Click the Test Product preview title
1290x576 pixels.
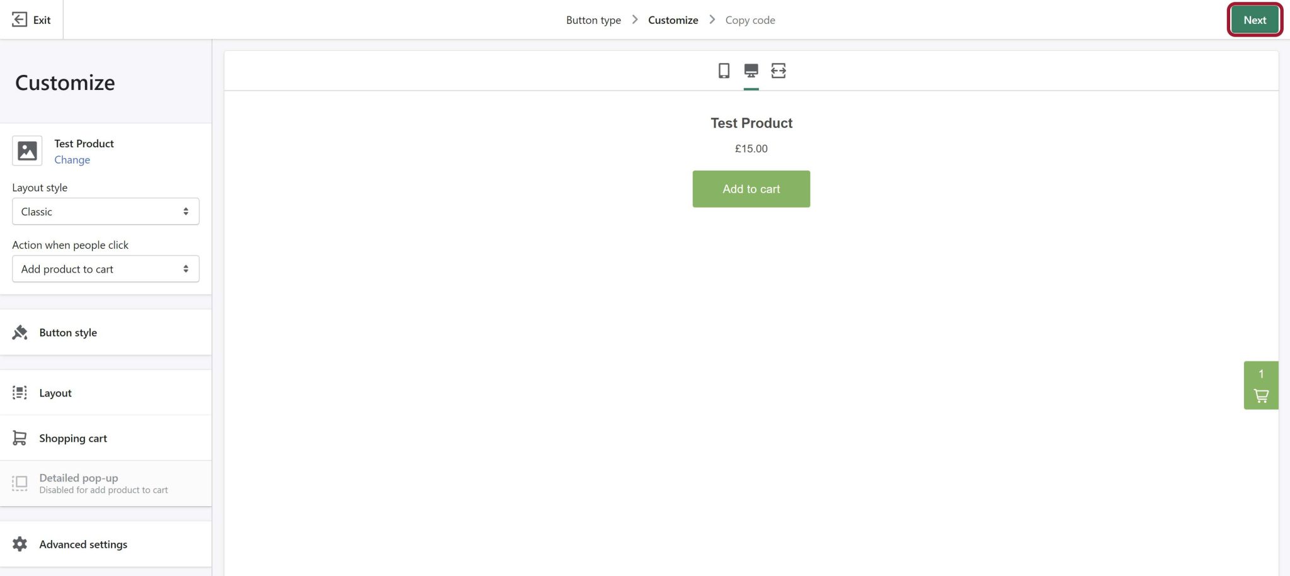click(751, 123)
